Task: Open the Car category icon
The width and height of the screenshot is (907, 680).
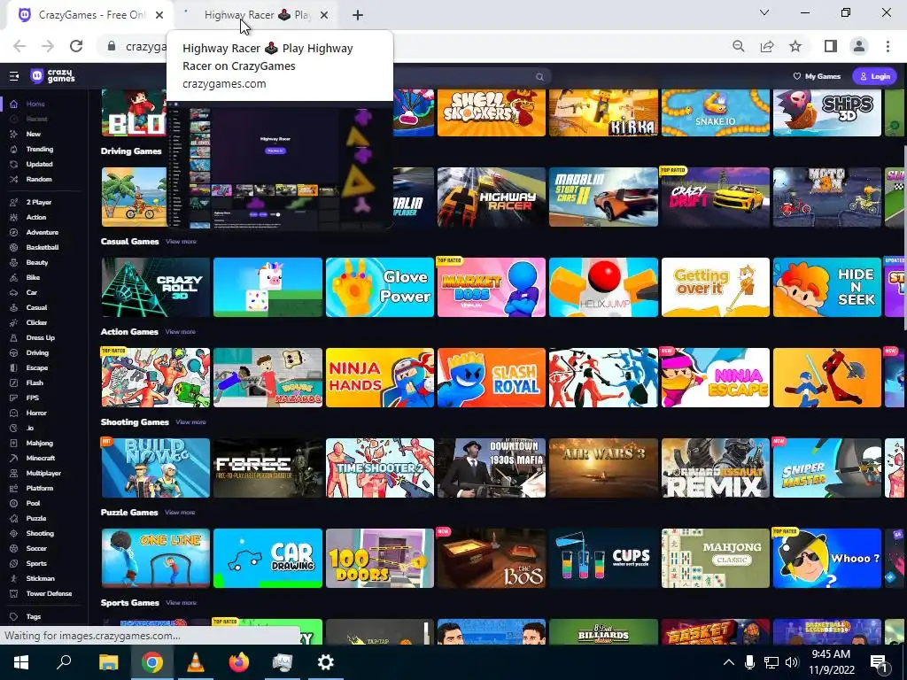Action: pyautogui.click(x=14, y=292)
